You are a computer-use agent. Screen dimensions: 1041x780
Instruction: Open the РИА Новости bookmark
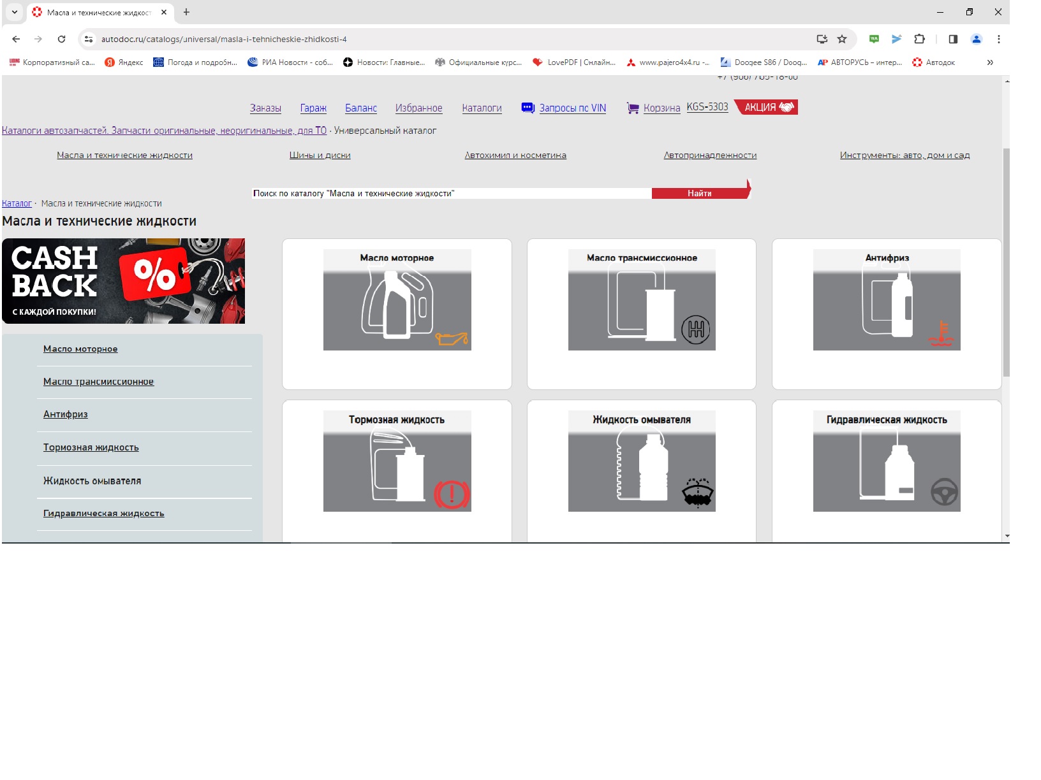click(290, 62)
